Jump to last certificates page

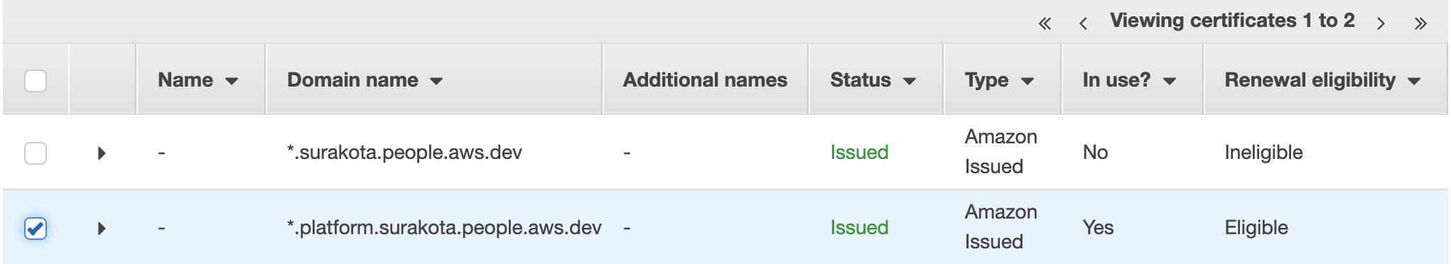pyautogui.click(x=1420, y=23)
